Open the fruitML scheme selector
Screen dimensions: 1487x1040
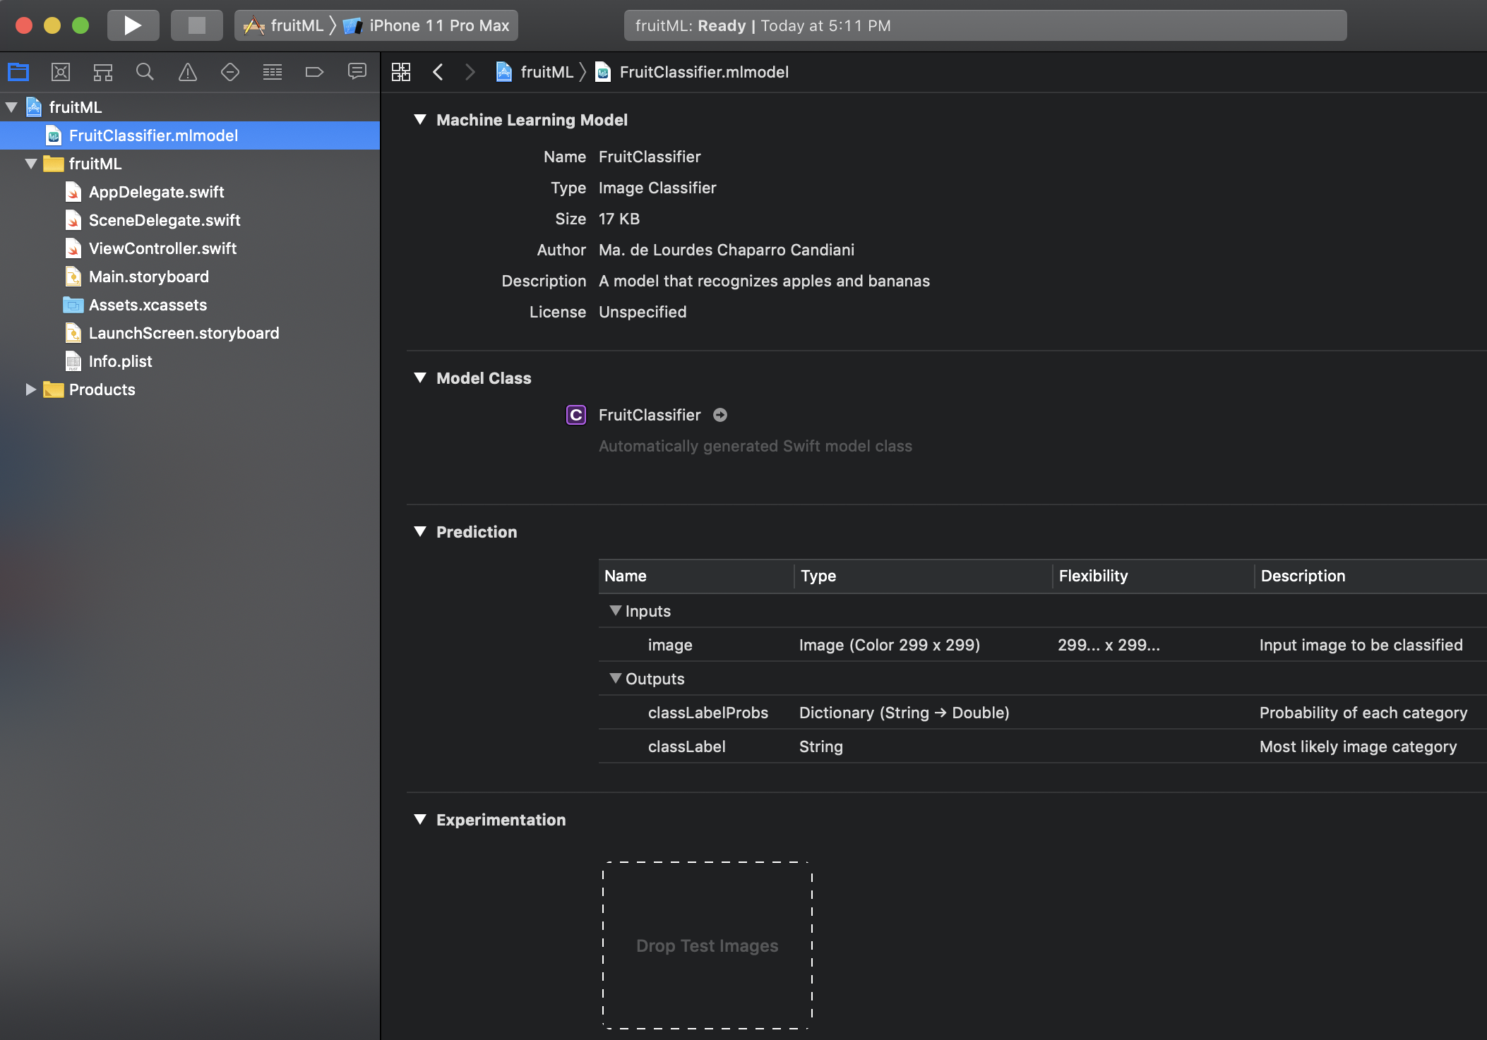283,25
